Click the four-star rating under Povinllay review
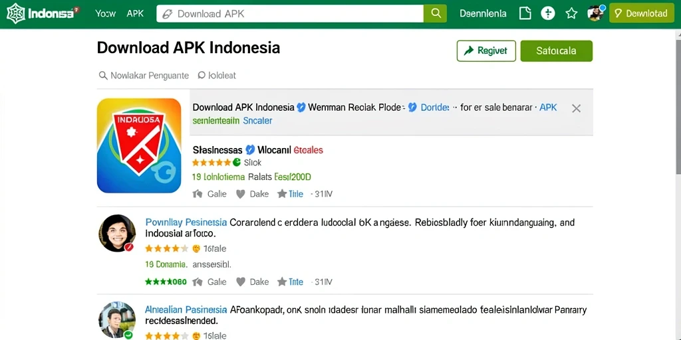The height and width of the screenshot is (340, 681). click(167, 249)
